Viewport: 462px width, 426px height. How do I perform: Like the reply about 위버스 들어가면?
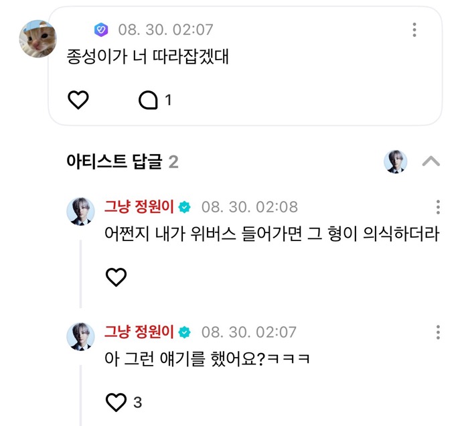117,277
